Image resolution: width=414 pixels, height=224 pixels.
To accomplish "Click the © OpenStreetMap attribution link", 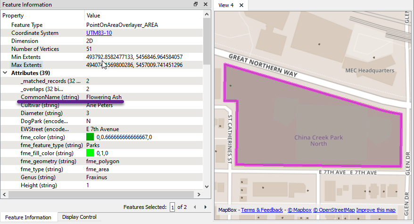I will coord(333,210).
